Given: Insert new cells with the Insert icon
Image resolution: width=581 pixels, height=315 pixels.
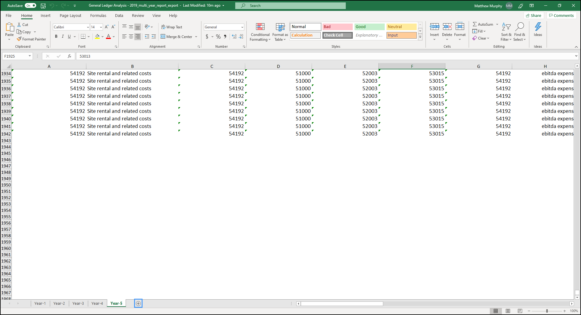Looking at the screenshot, I should point(434,30).
